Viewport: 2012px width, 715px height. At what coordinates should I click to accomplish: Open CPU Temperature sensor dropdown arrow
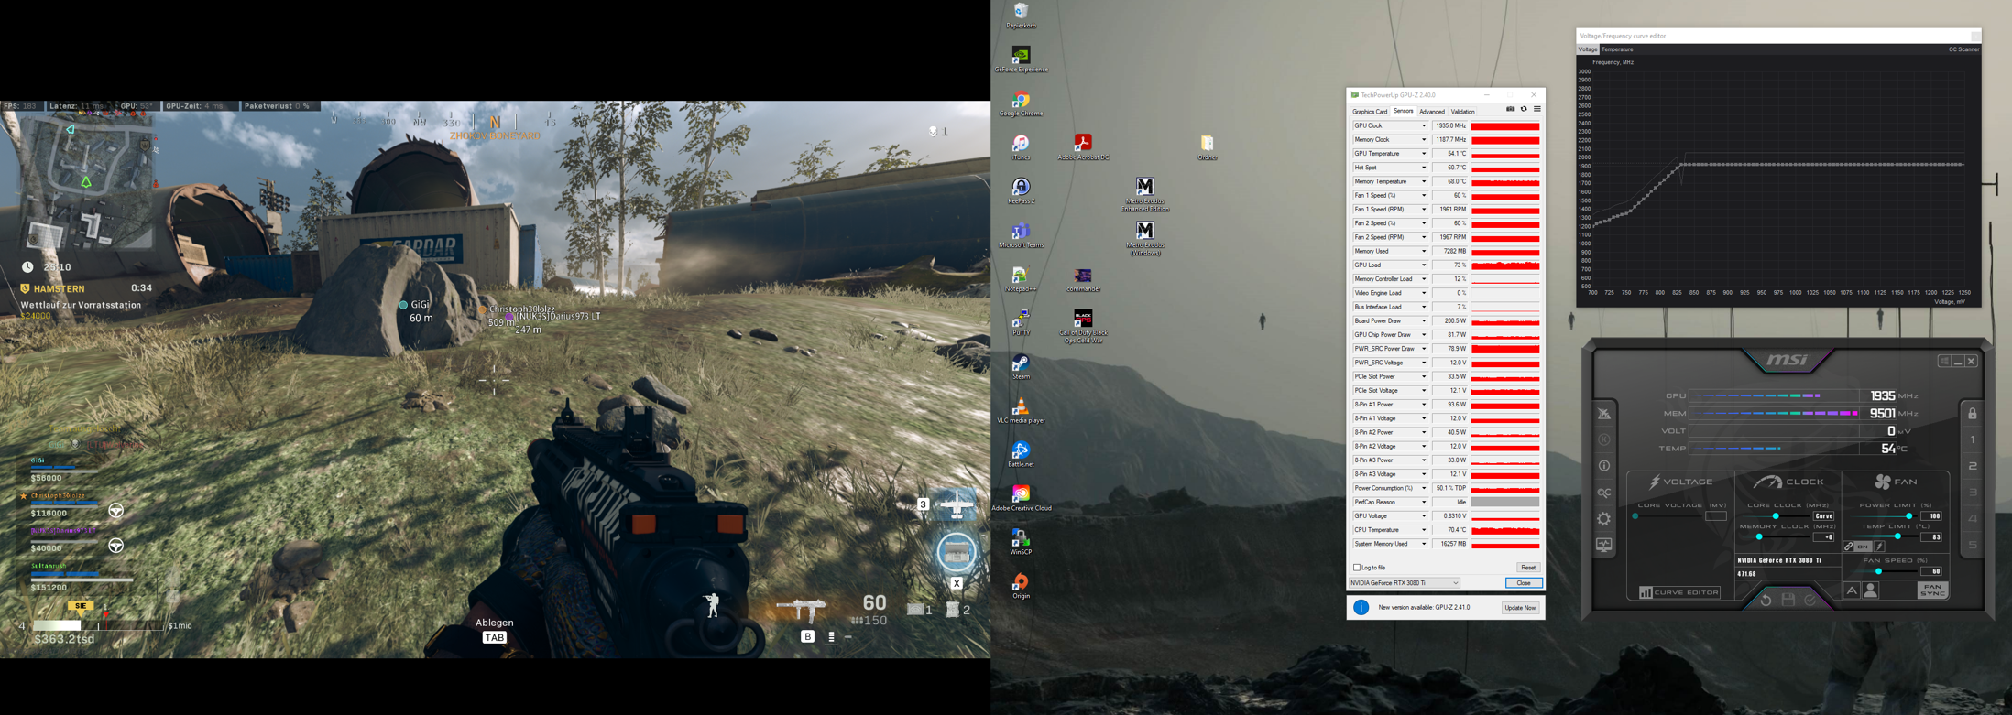(1424, 530)
